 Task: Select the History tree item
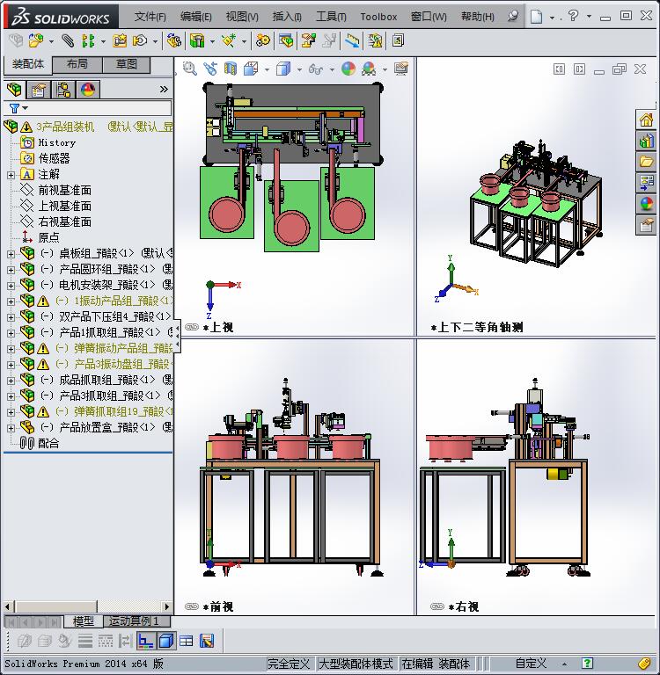(56, 142)
